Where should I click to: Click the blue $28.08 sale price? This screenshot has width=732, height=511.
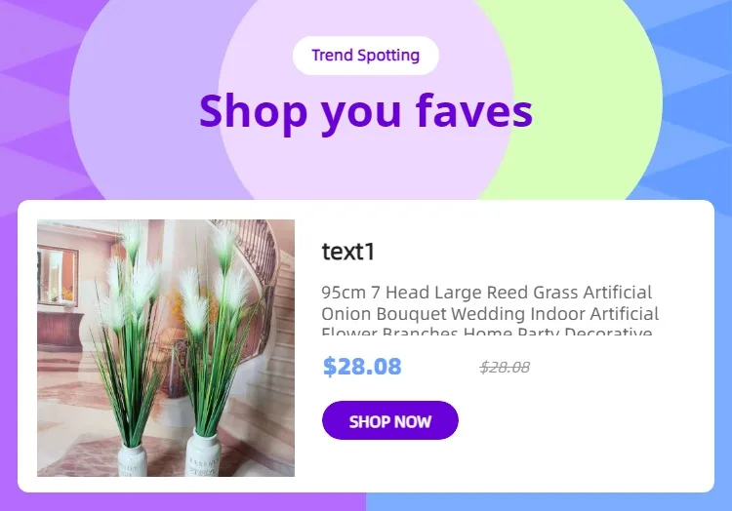tap(362, 367)
